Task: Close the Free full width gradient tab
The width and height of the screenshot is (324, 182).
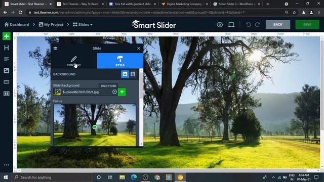Action: coord(155,4)
